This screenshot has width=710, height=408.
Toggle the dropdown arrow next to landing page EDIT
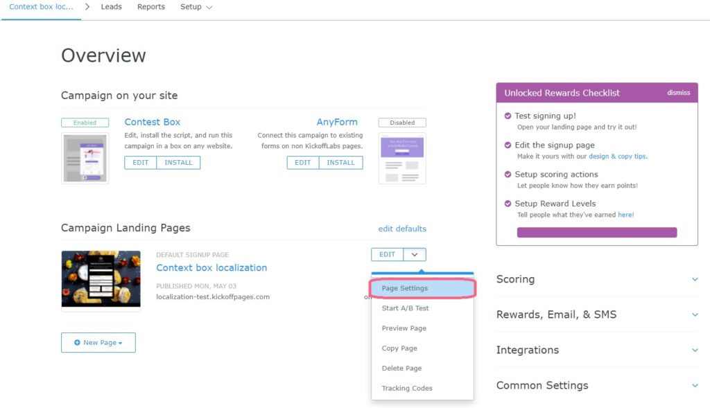click(x=415, y=254)
